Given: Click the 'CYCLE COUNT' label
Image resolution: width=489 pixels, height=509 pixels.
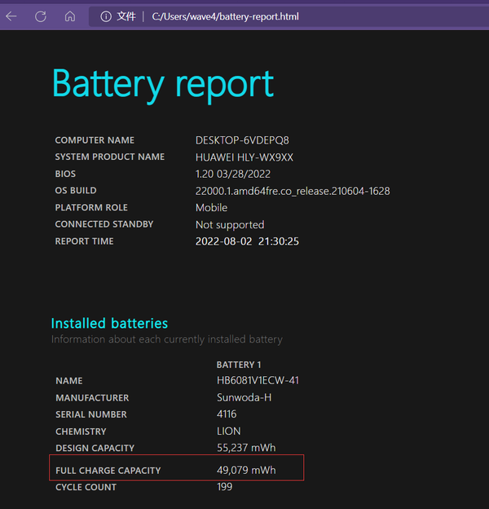Looking at the screenshot, I should click(86, 487).
